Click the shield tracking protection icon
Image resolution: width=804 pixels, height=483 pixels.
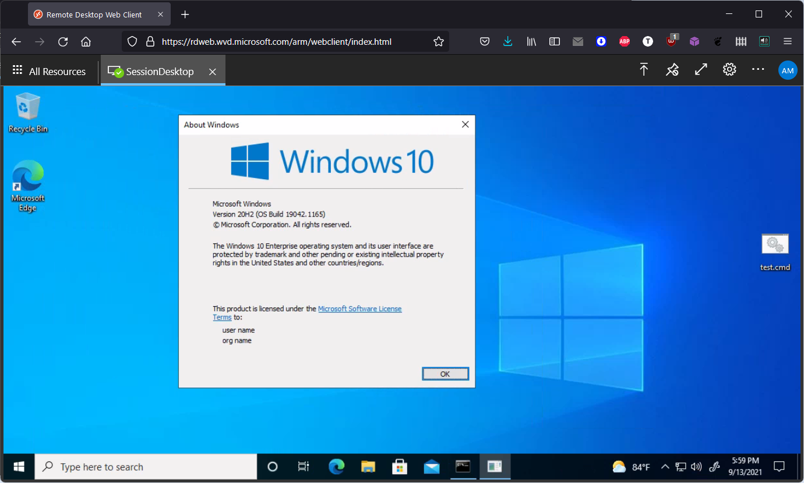pos(132,41)
